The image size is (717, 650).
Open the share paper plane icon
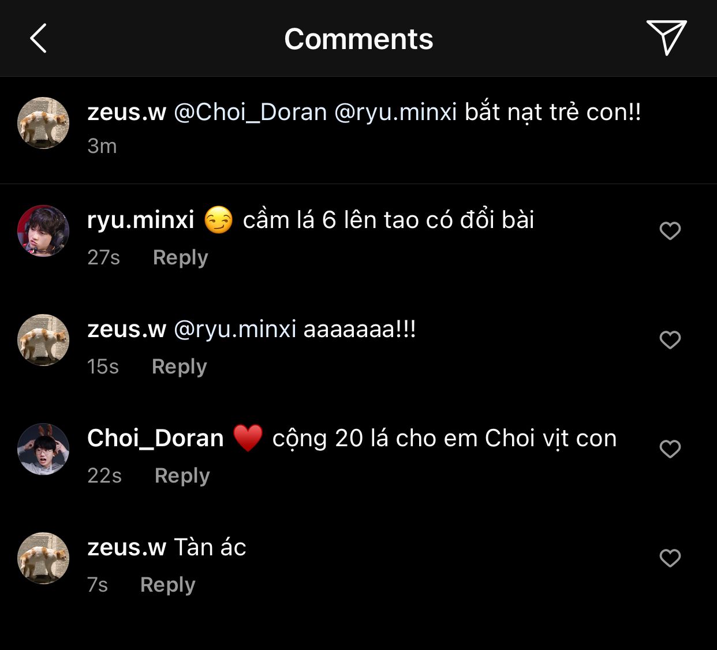click(x=666, y=38)
